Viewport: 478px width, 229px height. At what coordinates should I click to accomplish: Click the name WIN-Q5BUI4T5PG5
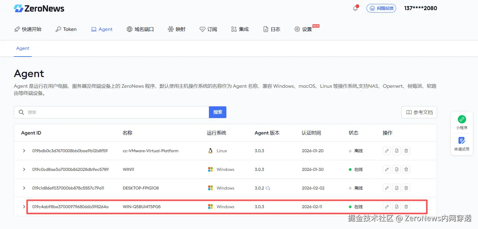[x=142, y=207]
